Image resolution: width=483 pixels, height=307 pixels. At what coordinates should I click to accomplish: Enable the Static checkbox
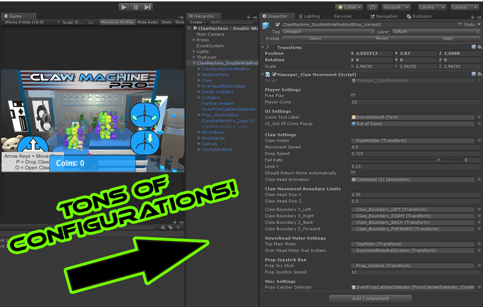point(460,25)
